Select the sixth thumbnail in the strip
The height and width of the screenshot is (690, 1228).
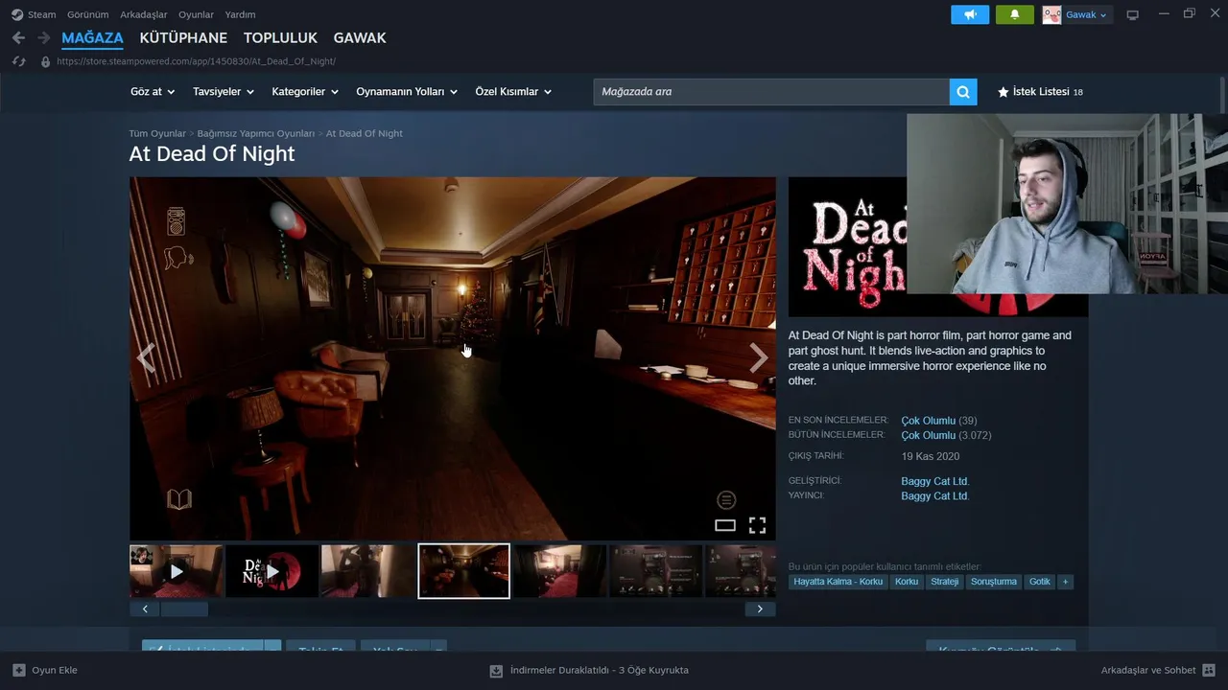click(656, 571)
